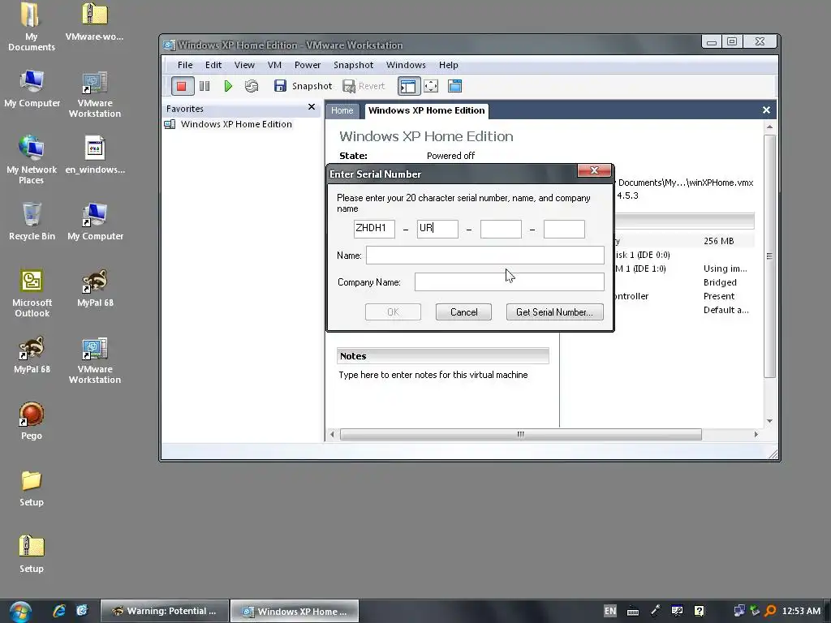Click the Warning: Potential taskbar button
The image size is (831, 623).
coord(165,611)
